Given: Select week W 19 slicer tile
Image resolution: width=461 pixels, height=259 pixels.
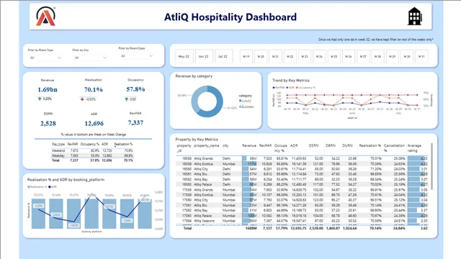Looking at the screenshot, I should (x=246, y=56).
